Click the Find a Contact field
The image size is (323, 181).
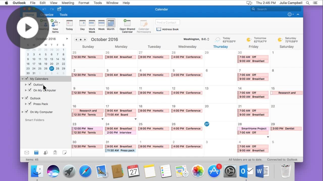[x=168, y=22]
